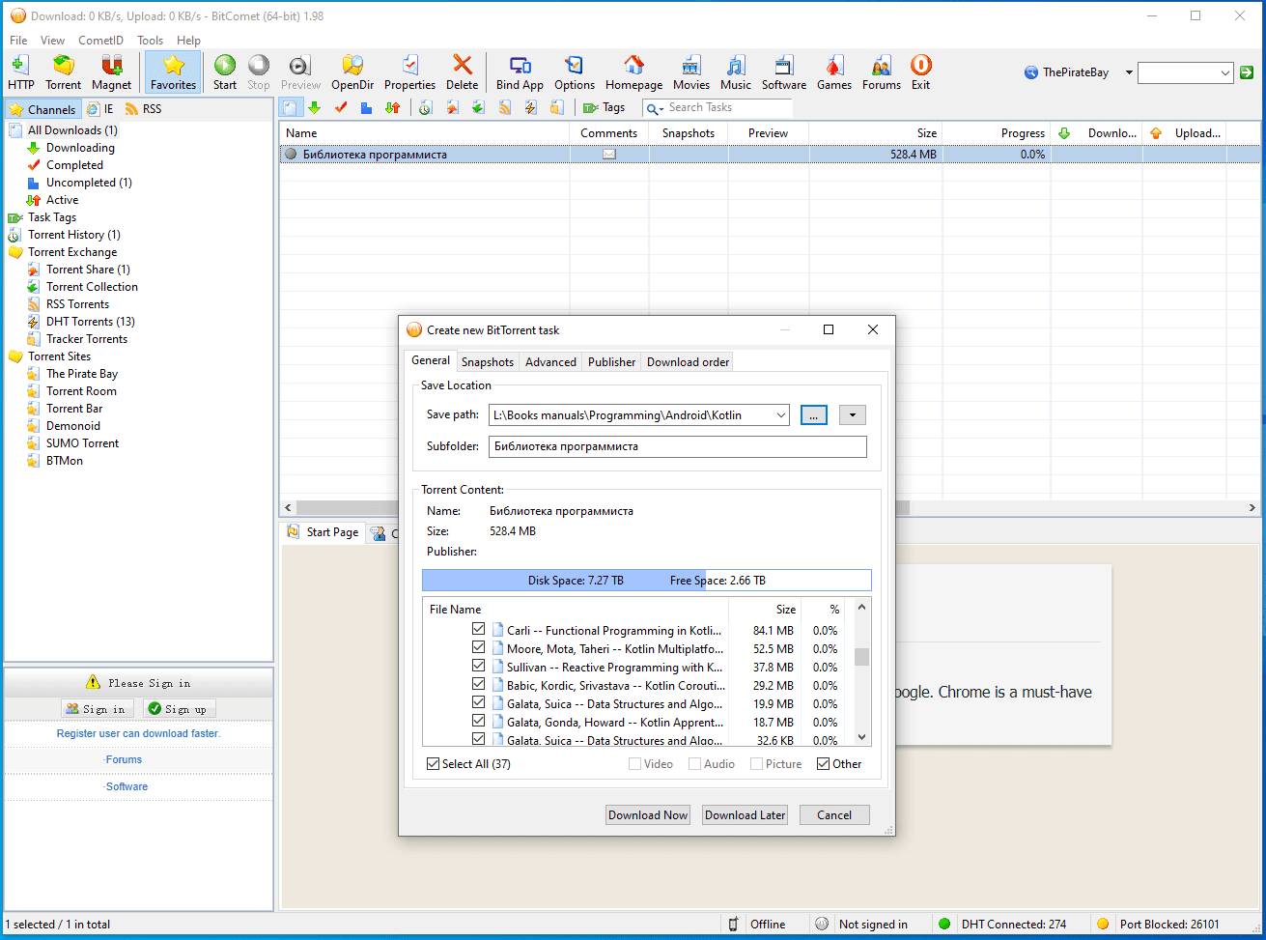Click the Tags button above the task list
Screen dimensions: 1266x940
605,107
